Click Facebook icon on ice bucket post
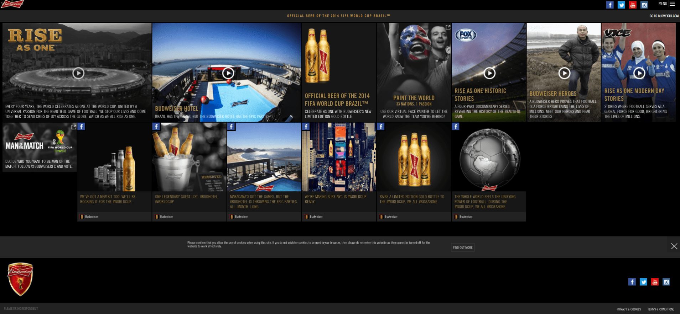 tap(156, 127)
